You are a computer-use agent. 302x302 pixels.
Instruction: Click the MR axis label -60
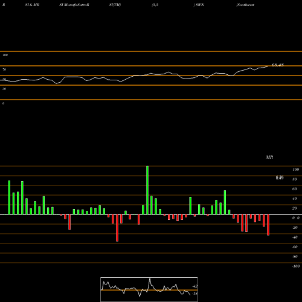pyautogui.click(x=295, y=247)
